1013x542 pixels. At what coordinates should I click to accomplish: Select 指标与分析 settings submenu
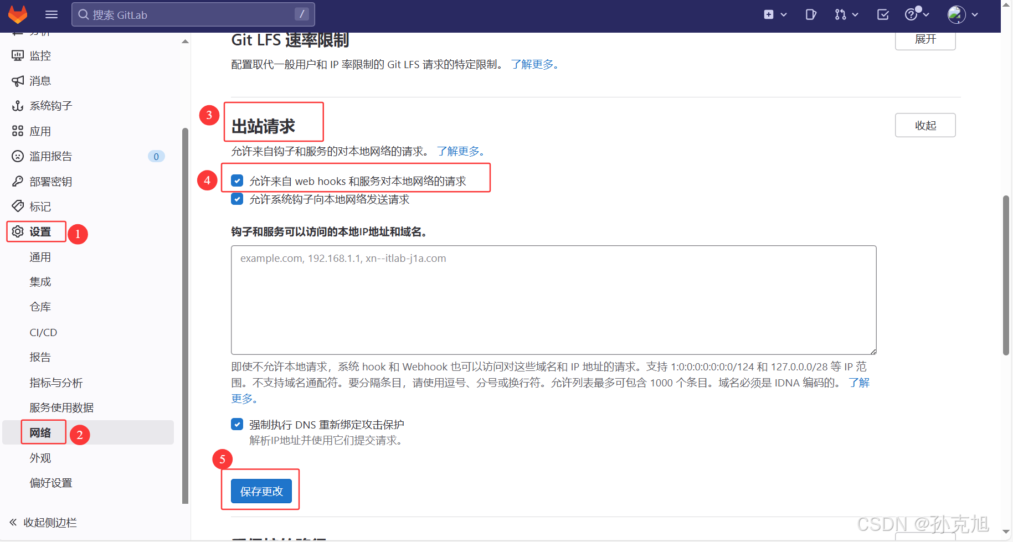(56, 383)
